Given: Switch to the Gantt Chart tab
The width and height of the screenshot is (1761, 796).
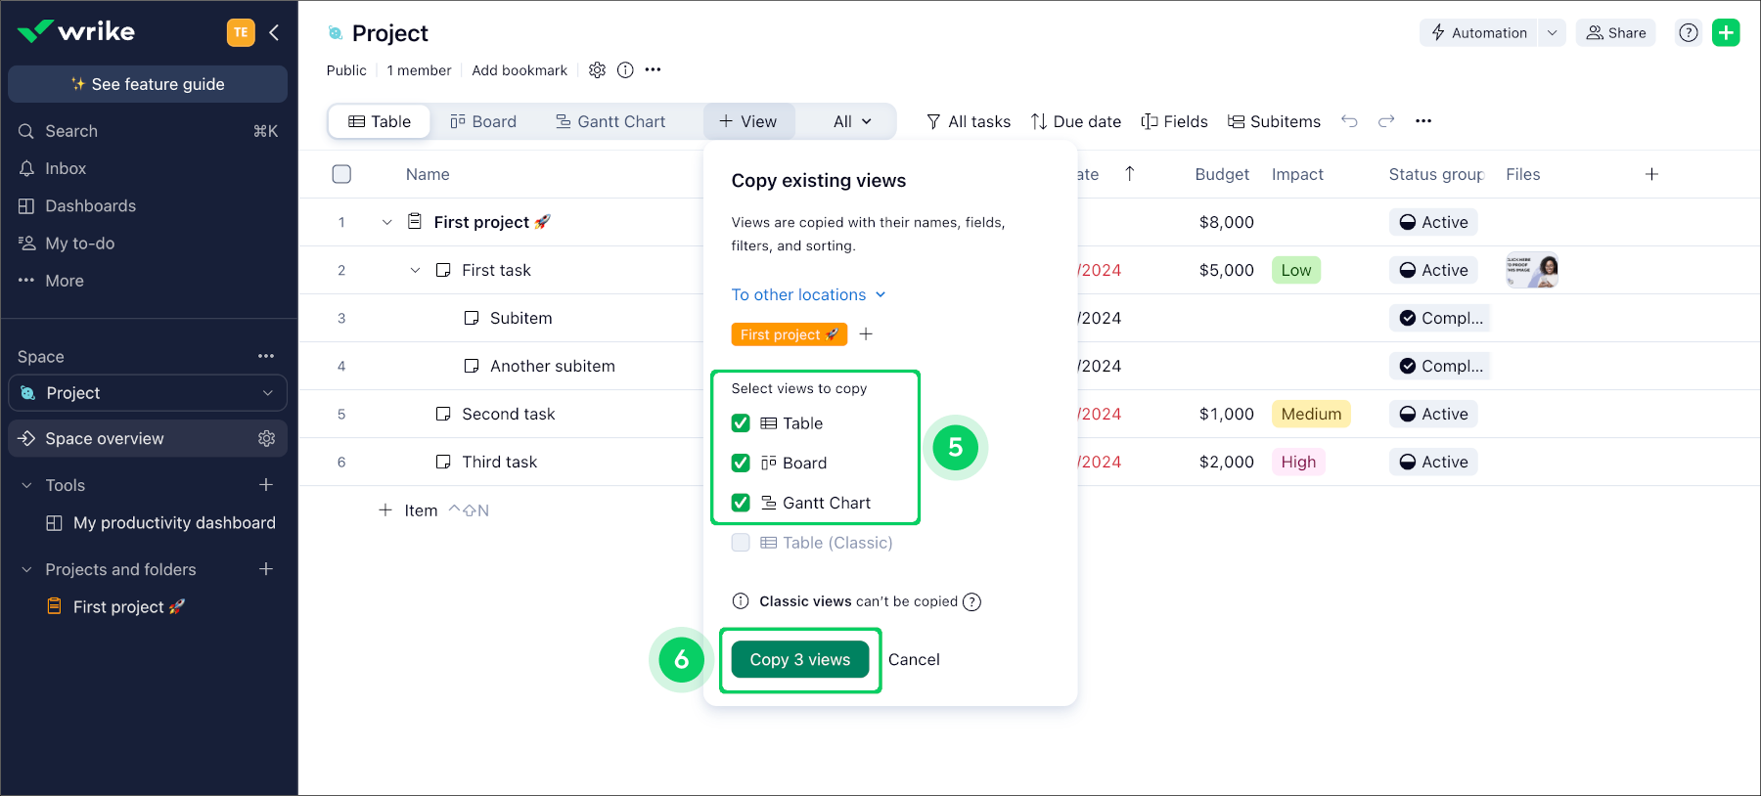Looking at the screenshot, I should coord(610,121).
